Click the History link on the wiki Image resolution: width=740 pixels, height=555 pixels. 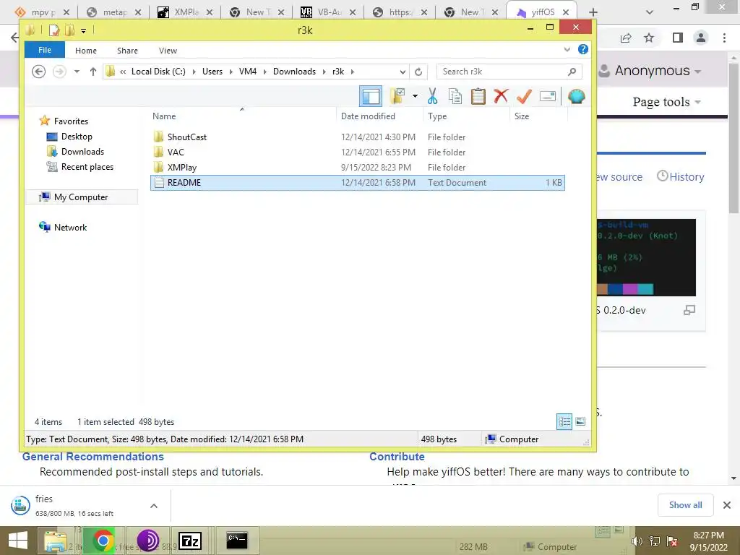[x=681, y=176]
